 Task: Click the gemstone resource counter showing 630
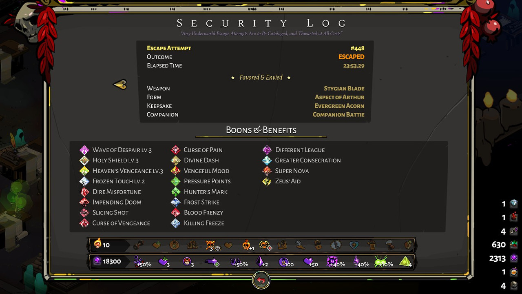[x=504, y=245]
